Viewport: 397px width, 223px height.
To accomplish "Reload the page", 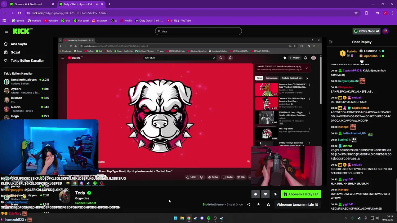I will pos(19,13).
